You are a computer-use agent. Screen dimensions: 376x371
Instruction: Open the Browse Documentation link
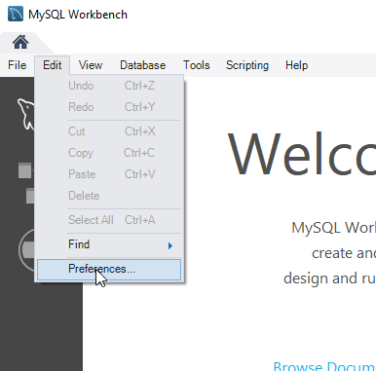pyautogui.click(x=324, y=366)
